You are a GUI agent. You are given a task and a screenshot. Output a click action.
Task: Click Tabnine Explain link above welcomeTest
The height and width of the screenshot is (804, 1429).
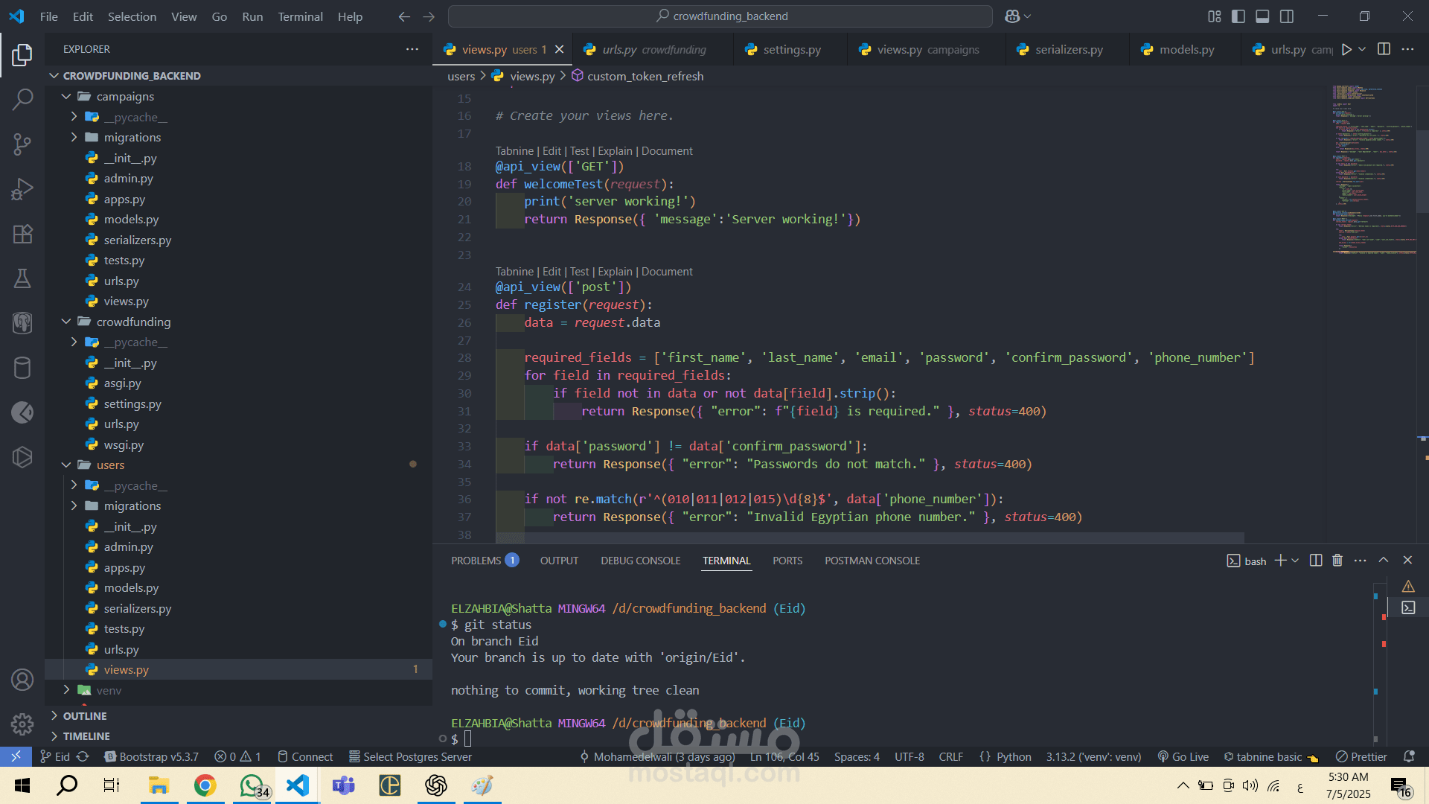point(615,151)
